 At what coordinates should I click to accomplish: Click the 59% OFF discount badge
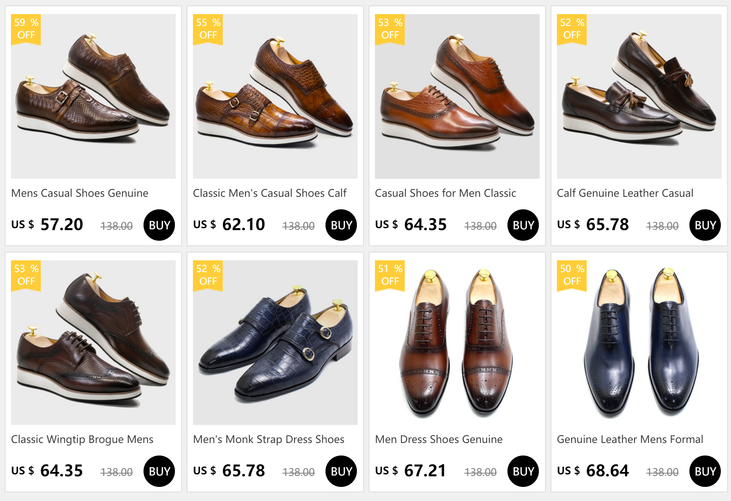(x=26, y=29)
